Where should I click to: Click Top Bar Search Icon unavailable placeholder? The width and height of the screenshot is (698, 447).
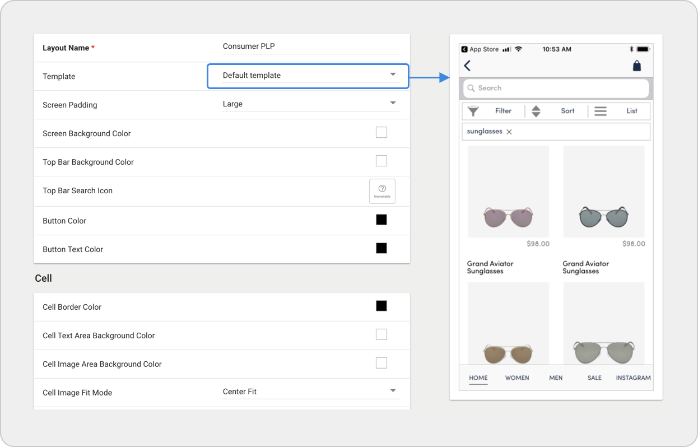tap(382, 191)
